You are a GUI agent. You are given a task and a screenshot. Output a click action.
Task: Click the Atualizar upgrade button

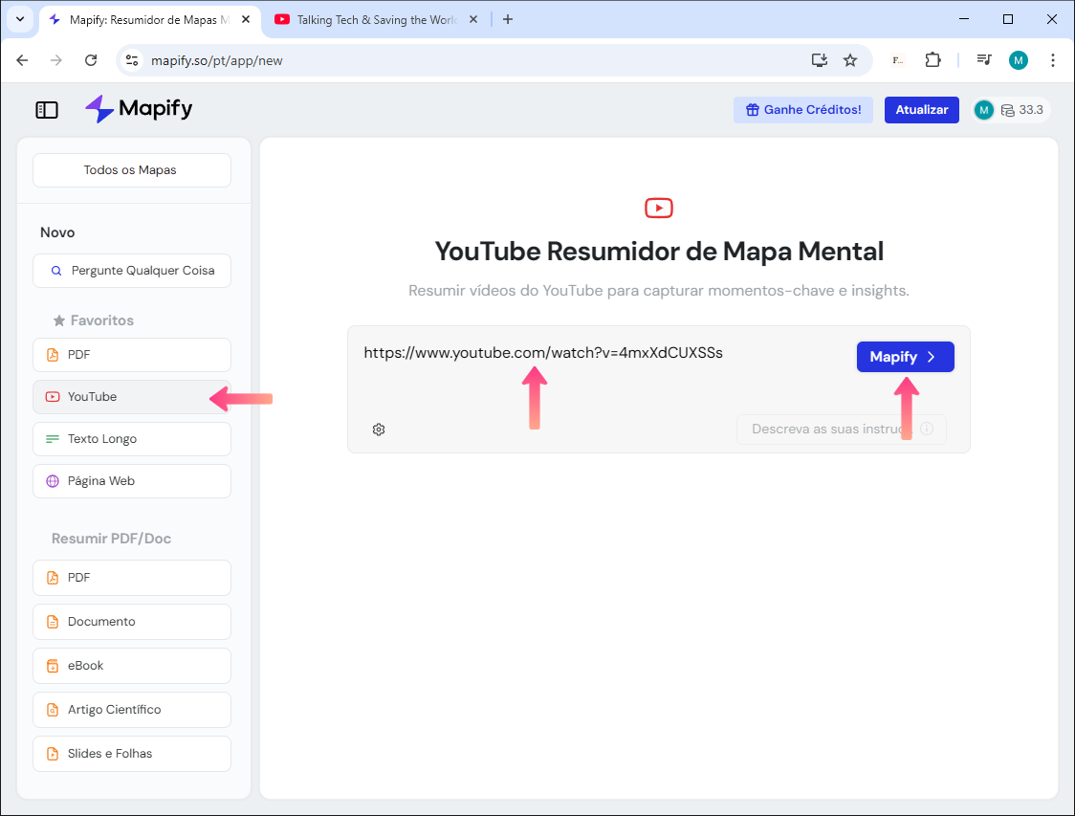click(921, 110)
